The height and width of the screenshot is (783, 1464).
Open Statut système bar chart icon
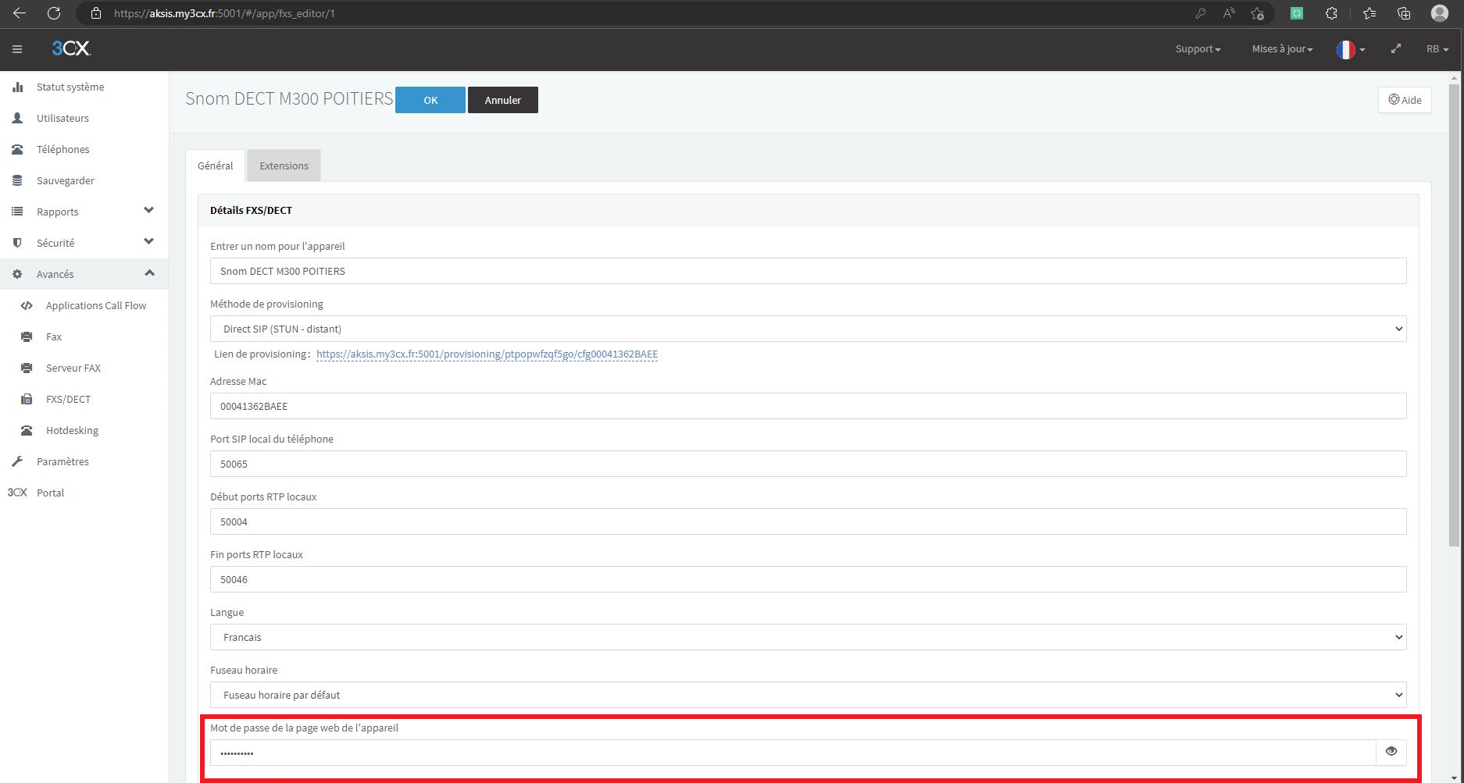point(17,87)
